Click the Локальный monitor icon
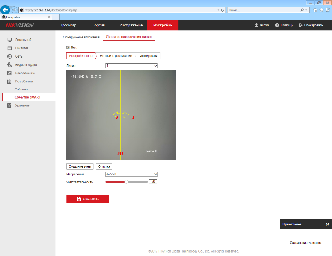Viewport: 332px width, 256px height. (9, 40)
